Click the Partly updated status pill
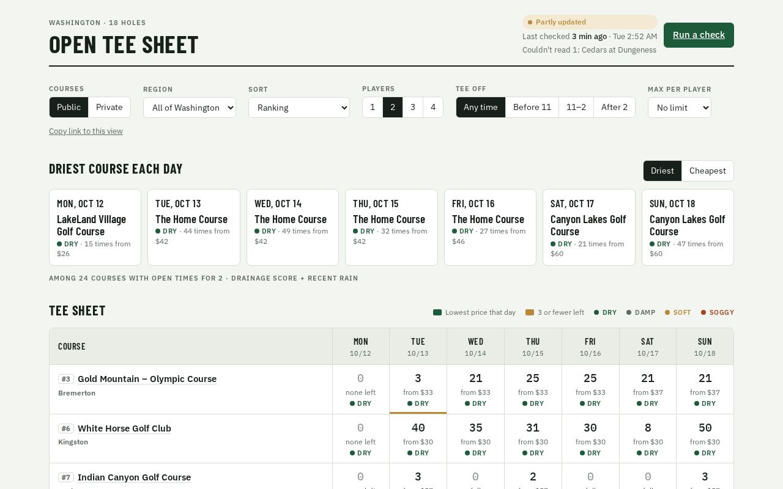This screenshot has height=489, width=783. (x=590, y=22)
